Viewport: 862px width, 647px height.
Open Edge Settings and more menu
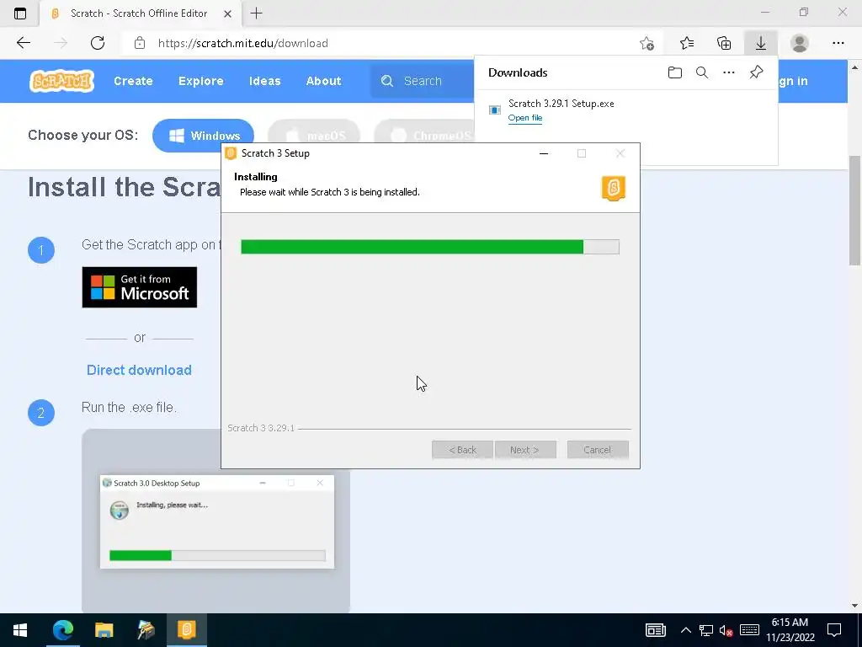coord(838,43)
